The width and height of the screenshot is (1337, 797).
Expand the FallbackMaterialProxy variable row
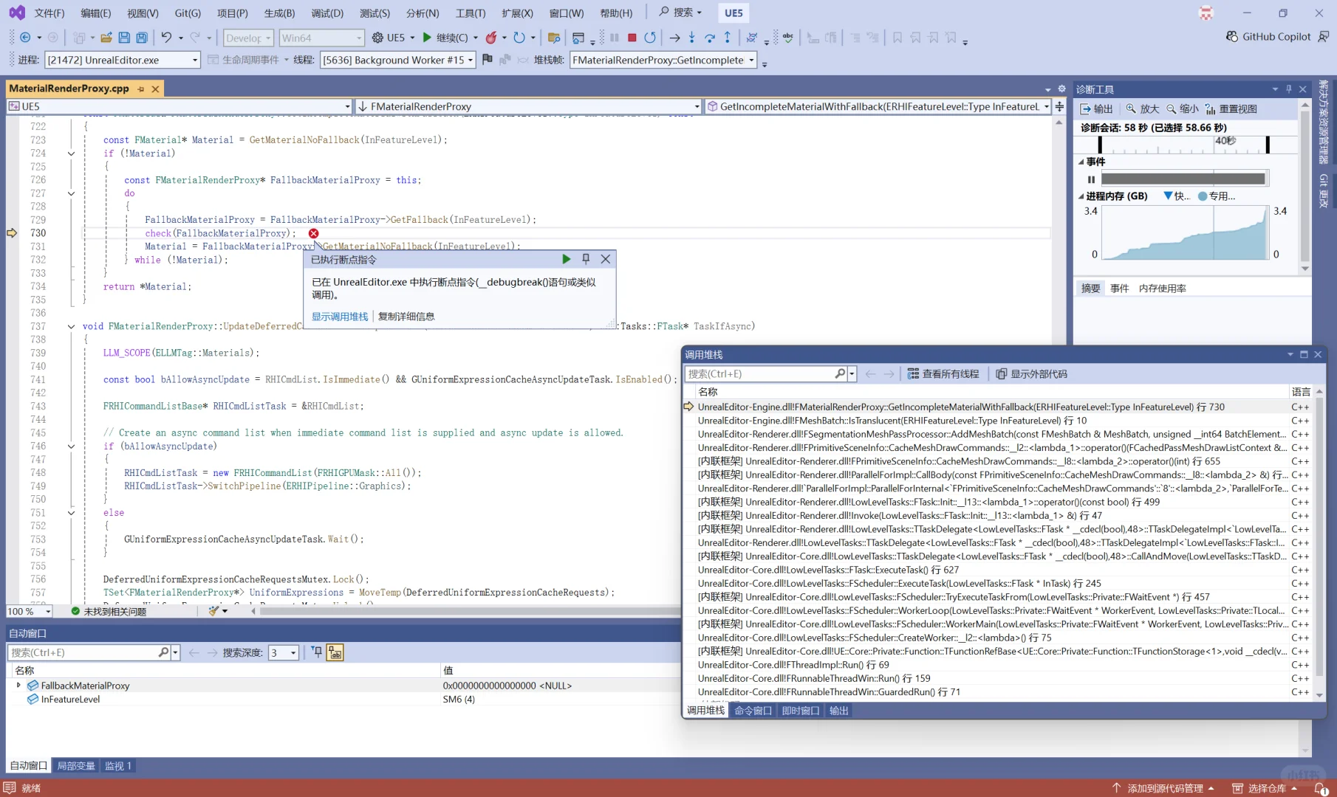click(x=18, y=686)
